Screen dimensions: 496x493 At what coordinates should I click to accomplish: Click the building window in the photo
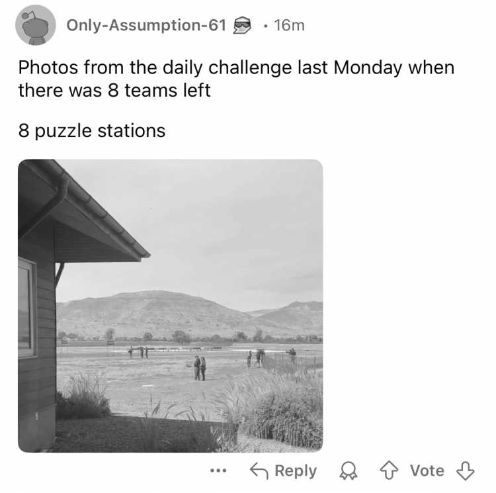click(26, 308)
